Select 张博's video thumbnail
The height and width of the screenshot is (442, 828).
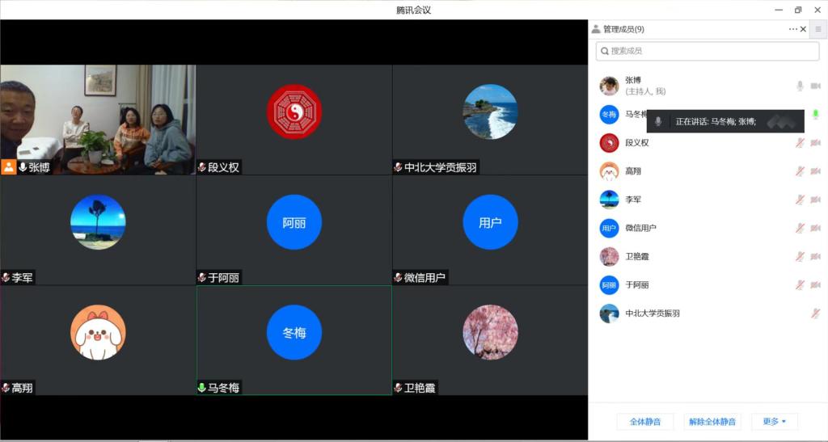98,120
